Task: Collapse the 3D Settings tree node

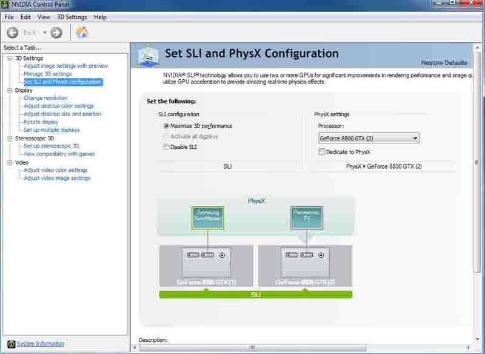Action: 10,58
